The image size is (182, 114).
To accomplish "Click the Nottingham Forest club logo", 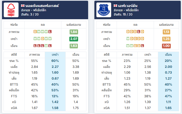I will (11, 10).
